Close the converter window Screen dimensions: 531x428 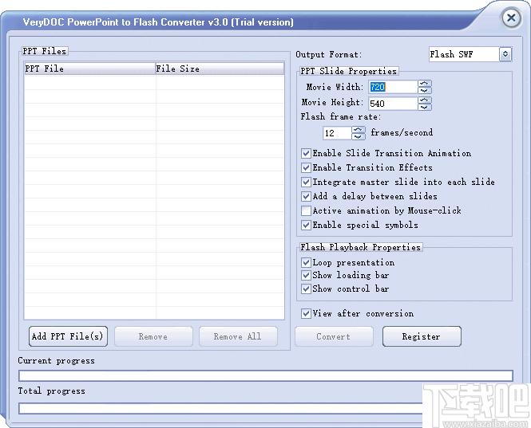click(x=511, y=18)
